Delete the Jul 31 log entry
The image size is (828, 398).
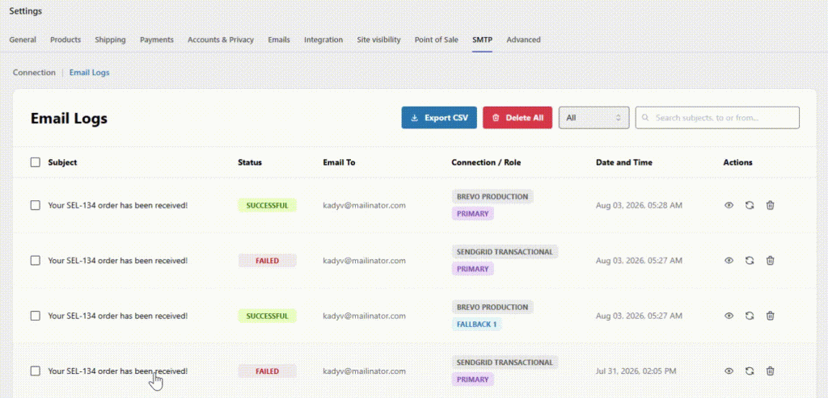(770, 371)
